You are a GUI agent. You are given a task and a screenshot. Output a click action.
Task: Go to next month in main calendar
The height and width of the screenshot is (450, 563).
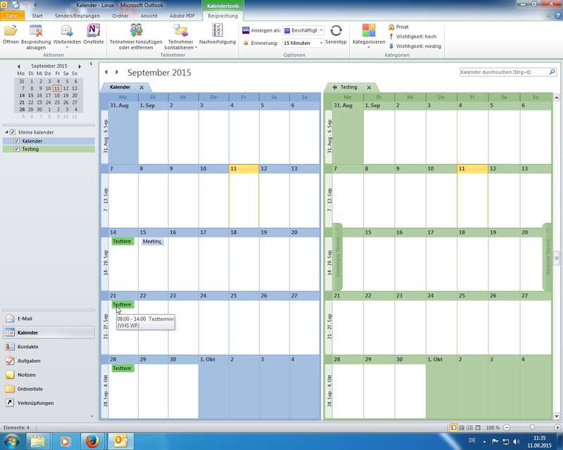117,72
